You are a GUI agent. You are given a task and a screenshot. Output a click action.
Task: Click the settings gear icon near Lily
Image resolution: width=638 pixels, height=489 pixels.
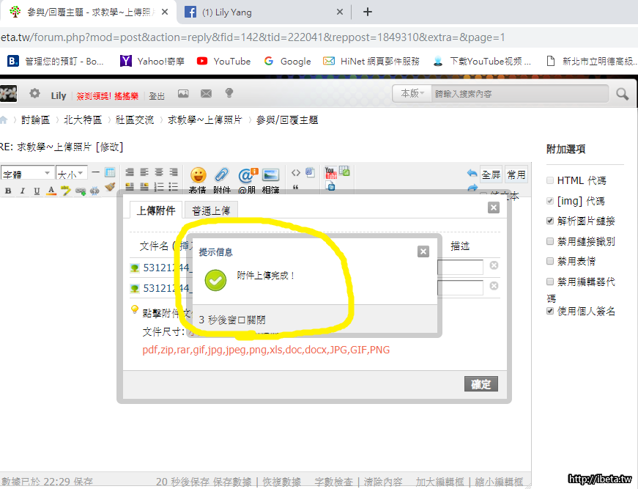coord(34,94)
